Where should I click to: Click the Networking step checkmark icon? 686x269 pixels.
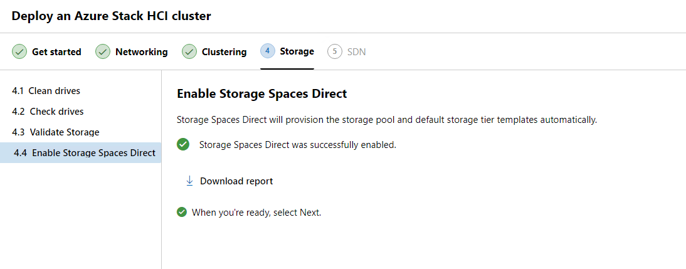103,51
